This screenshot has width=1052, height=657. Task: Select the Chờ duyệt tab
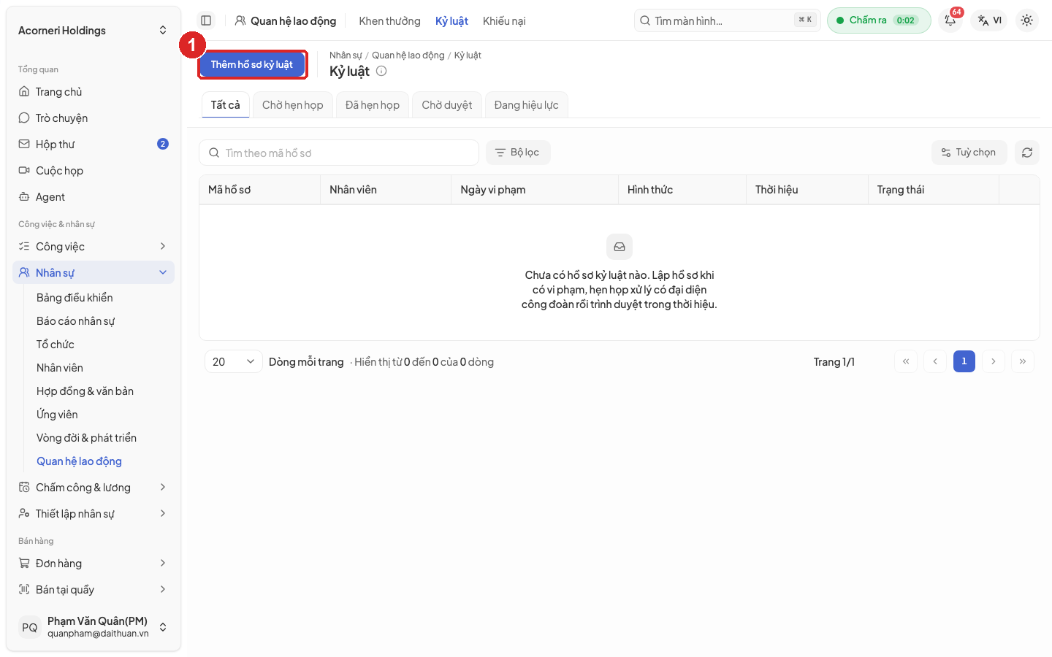point(446,105)
